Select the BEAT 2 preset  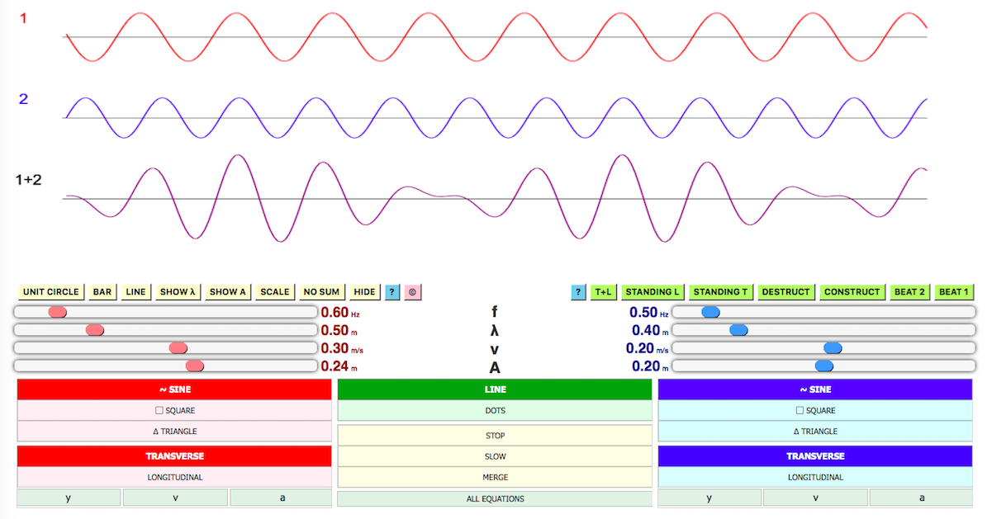909,292
